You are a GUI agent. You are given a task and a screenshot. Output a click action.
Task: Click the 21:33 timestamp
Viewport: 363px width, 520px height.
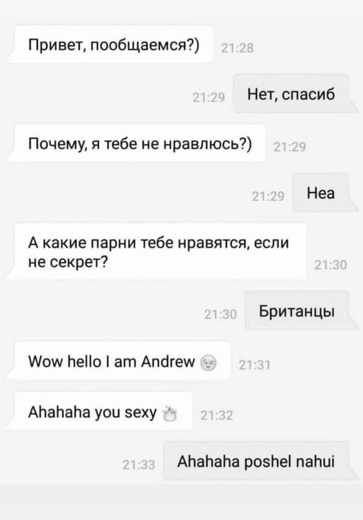point(138,464)
